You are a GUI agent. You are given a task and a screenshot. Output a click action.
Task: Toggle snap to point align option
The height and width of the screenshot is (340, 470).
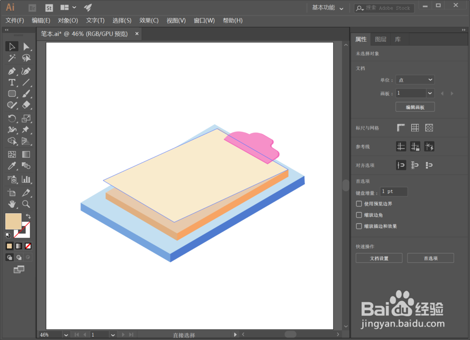tap(401, 165)
